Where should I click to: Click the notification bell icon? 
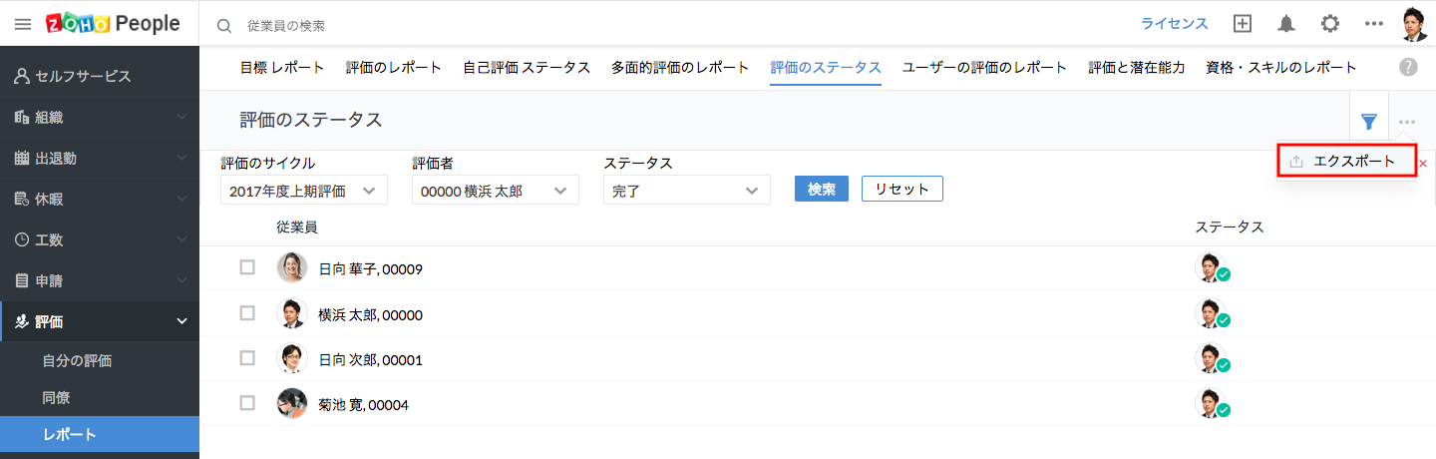pos(1286,25)
